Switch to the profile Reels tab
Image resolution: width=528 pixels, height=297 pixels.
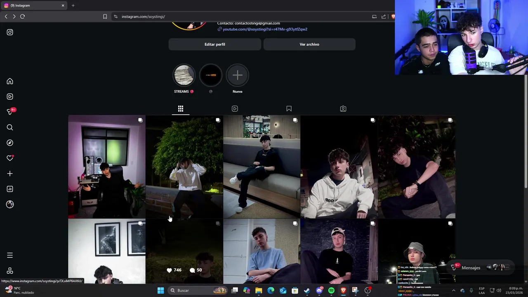(x=235, y=108)
